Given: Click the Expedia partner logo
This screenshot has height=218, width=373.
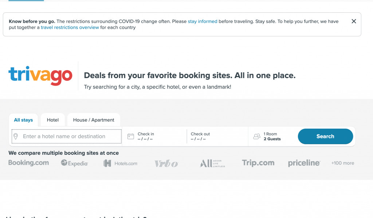Looking at the screenshot, I should click(74, 163).
